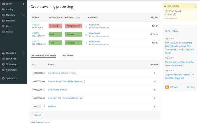Click Paid status badge for order #00003
The width and height of the screenshot is (200, 125).
pyautogui.click(x=55, y=34)
